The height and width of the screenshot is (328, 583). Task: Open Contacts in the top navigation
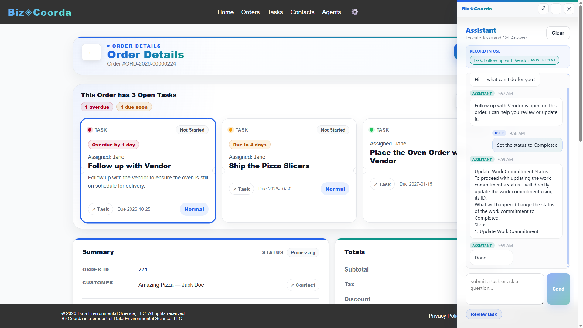[x=302, y=12]
